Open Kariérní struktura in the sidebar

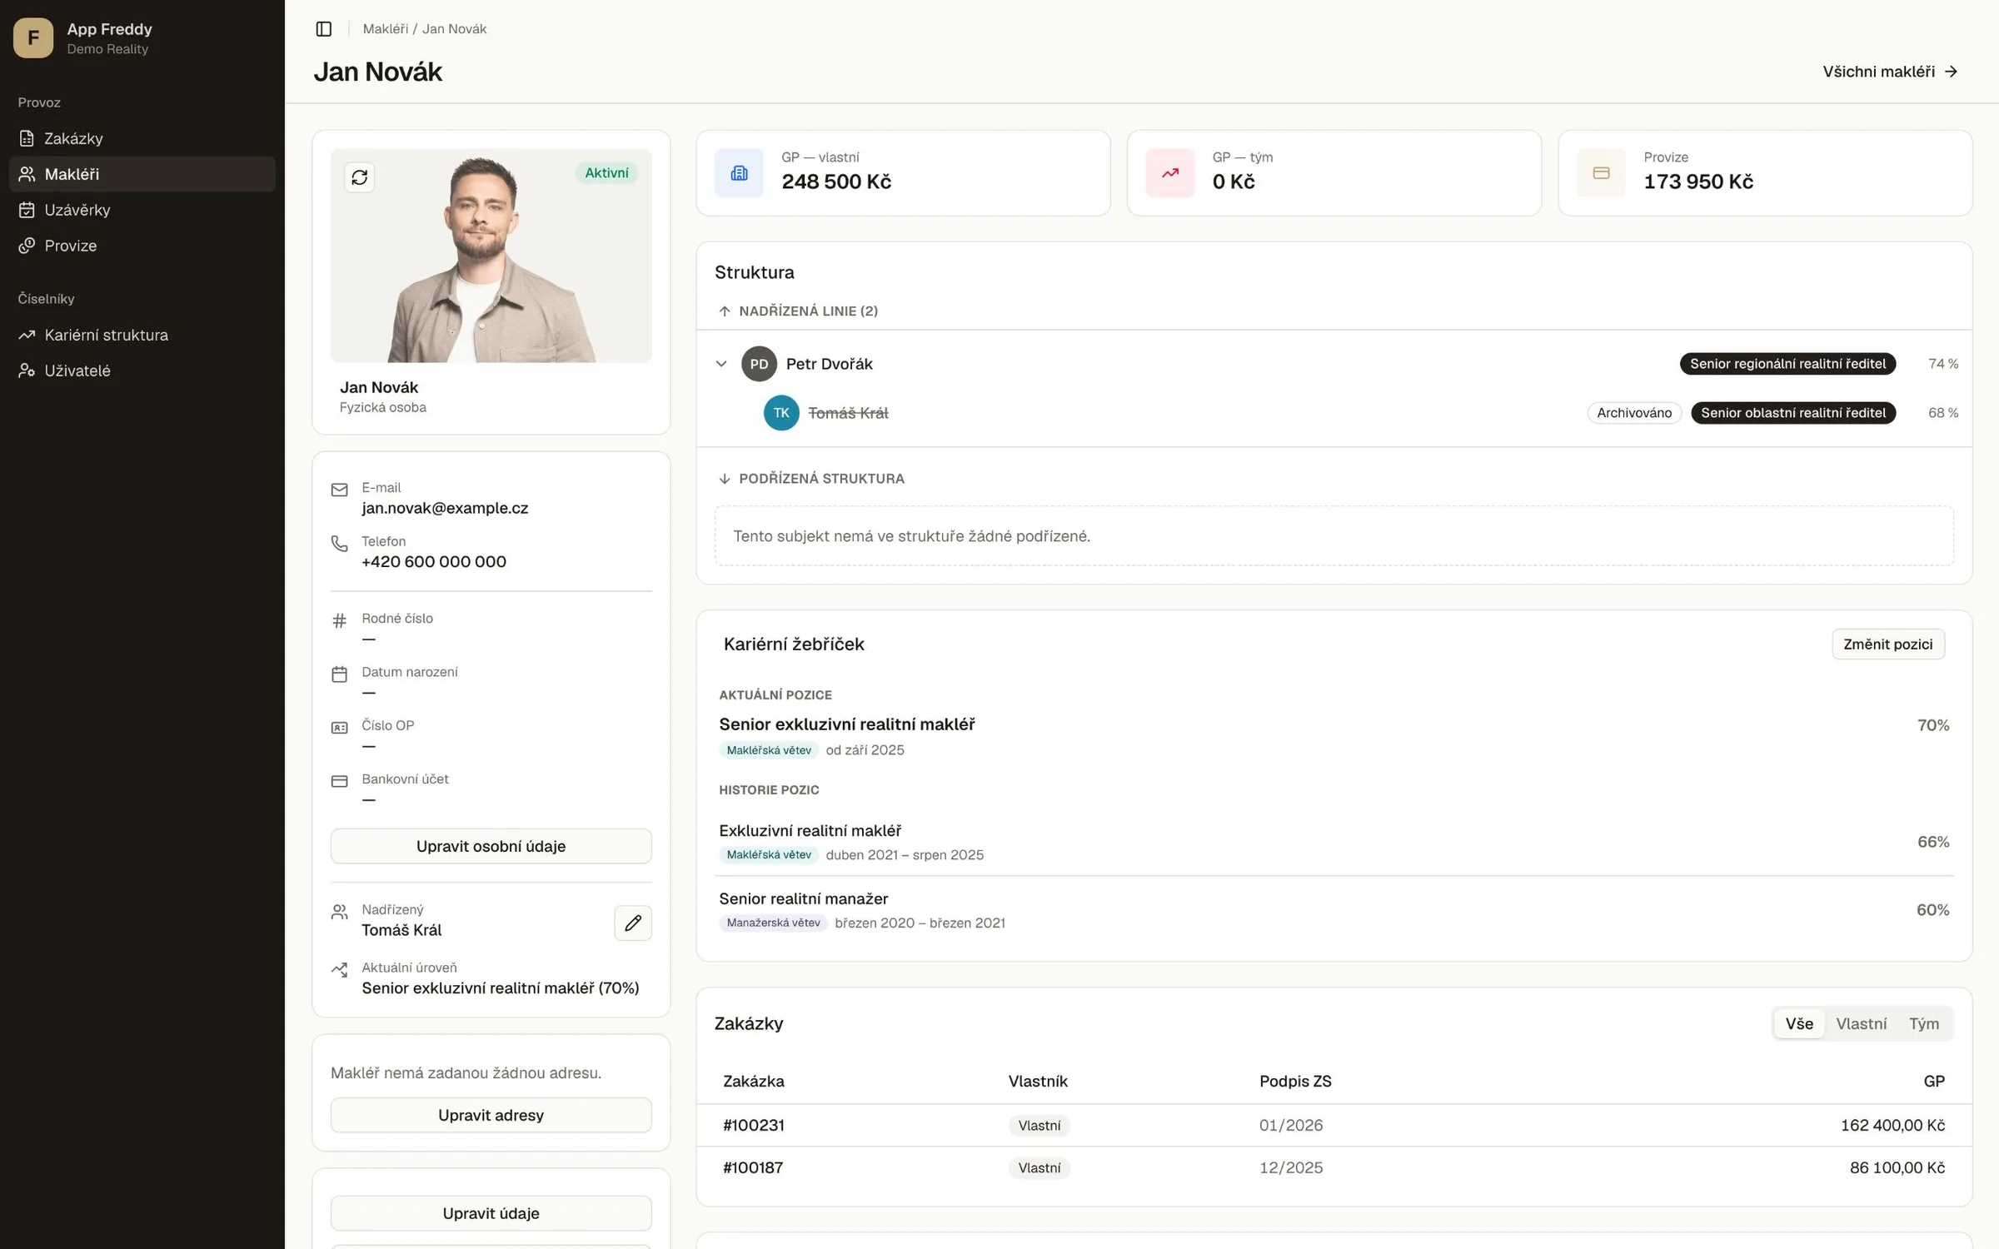(142, 335)
